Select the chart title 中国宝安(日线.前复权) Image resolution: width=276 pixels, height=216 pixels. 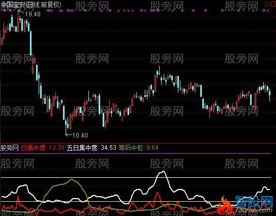tap(31, 5)
